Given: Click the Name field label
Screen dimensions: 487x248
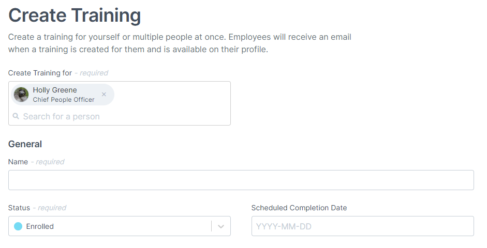Looking at the screenshot, I should click(x=18, y=162).
